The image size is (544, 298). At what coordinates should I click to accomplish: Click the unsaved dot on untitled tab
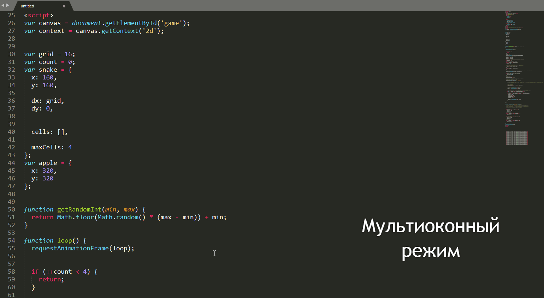64,6
